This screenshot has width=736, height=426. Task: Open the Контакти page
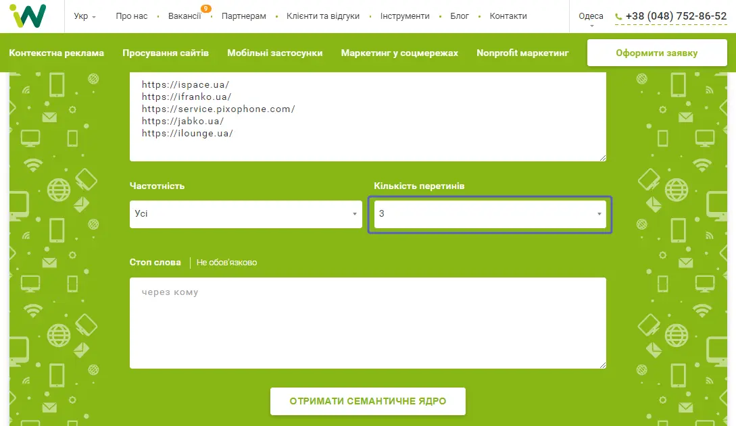[x=508, y=16]
